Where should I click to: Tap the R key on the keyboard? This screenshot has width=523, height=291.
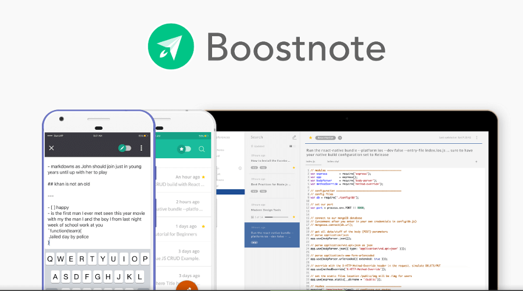click(x=82, y=259)
